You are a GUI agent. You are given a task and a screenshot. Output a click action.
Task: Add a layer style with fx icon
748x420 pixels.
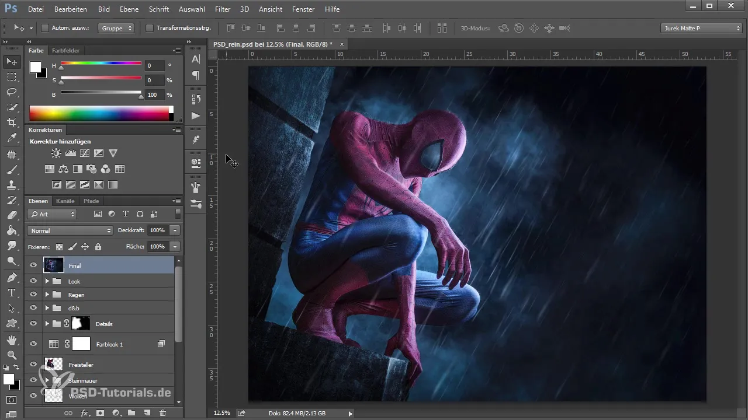[84, 413]
